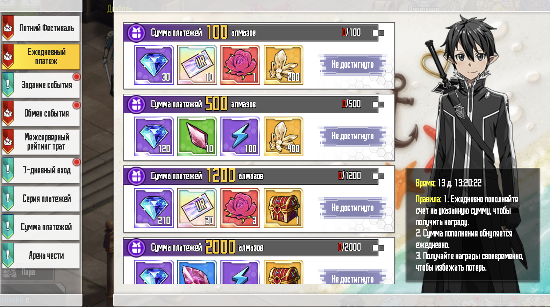Click the lightning bolt 100 energy reward
This screenshot has height=307, width=550.
[240, 136]
